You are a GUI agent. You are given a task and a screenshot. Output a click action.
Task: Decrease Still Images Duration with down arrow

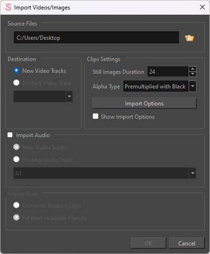click(x=193, y=74)
